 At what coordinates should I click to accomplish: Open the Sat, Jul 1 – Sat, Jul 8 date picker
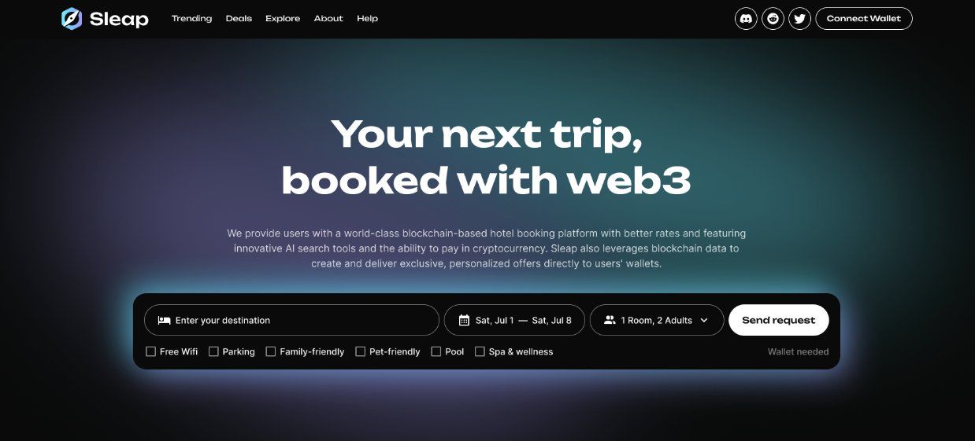(x=514, y=320)
